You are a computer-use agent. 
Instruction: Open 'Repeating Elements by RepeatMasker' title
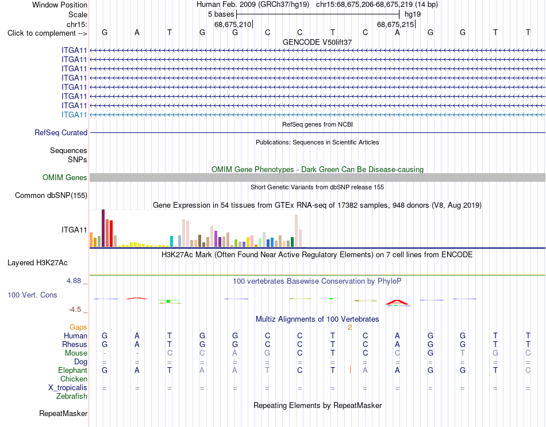[317, 406]
